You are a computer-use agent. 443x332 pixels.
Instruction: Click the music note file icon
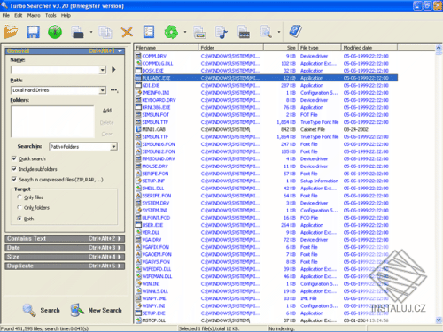221,32
